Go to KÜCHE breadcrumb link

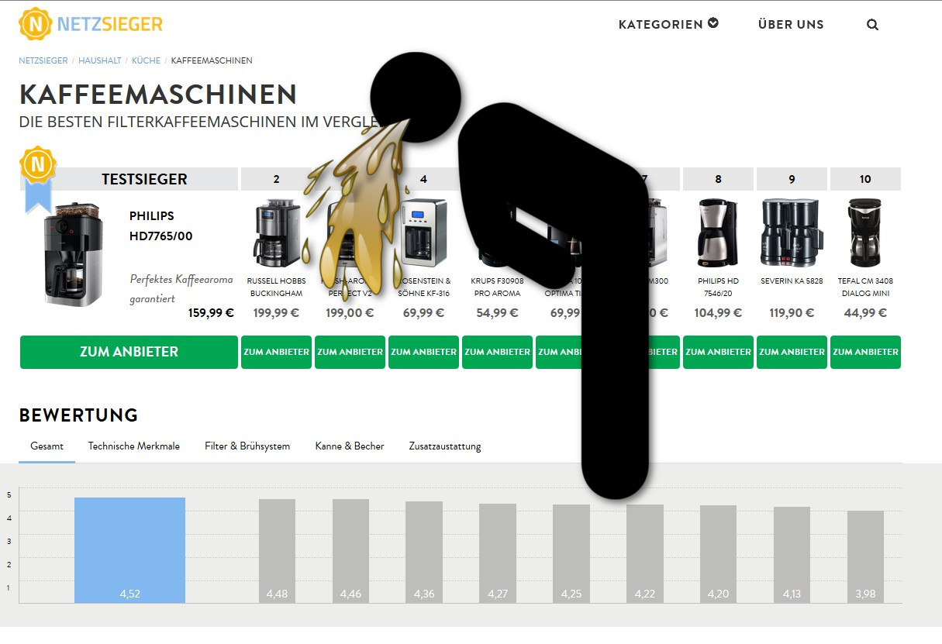[147, 60]
